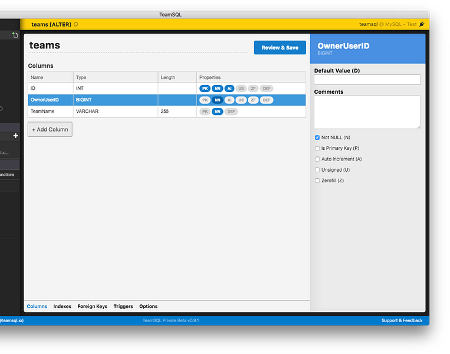450x354 pixels.
Task: Enable the Unsigned (U) checkbox
Action: tap(317, 170)
